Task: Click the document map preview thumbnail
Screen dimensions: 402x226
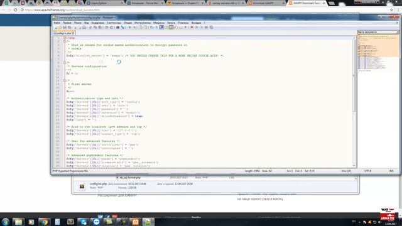Action: (x=378, y=53)
